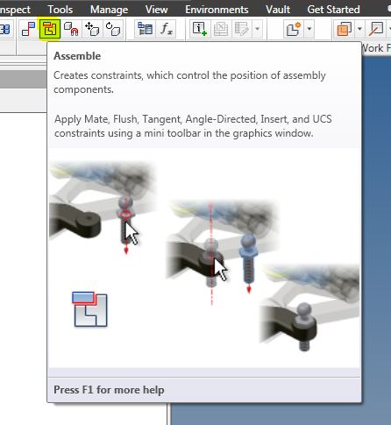Click the create icon with orange star
The width and height of the screenshot is (391, 425).
(294, 29)
